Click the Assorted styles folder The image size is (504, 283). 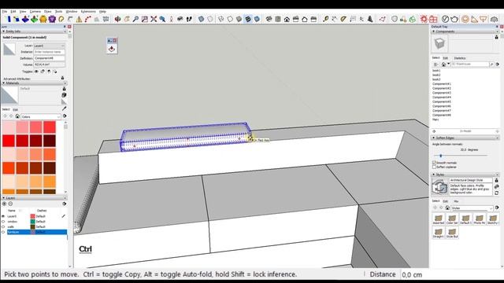pyautogui.click(x=439, y=219)
